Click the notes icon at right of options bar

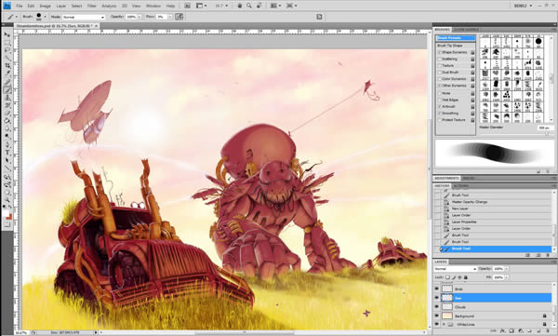point(319,17)
